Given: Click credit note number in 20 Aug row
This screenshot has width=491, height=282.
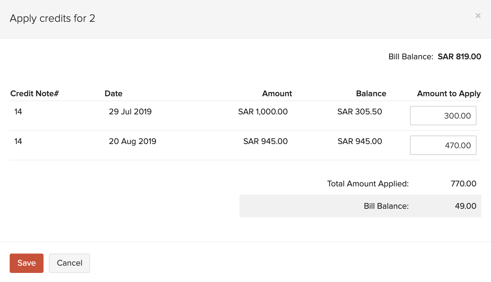Looking at the screenshot, I should (18, 141).
